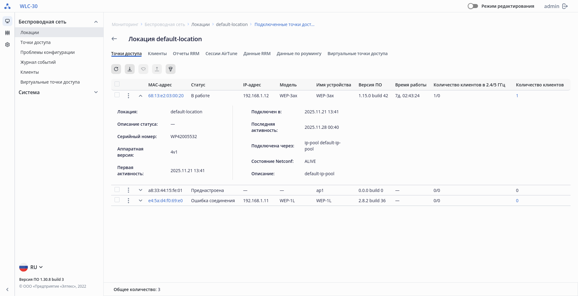Screen dimensions: 578x296
Task: Open the RU language dropdown
Action: tap(31, 267)
